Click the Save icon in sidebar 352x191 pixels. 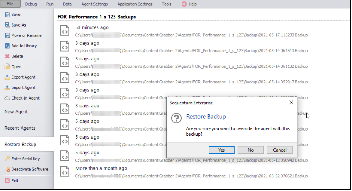7,15
